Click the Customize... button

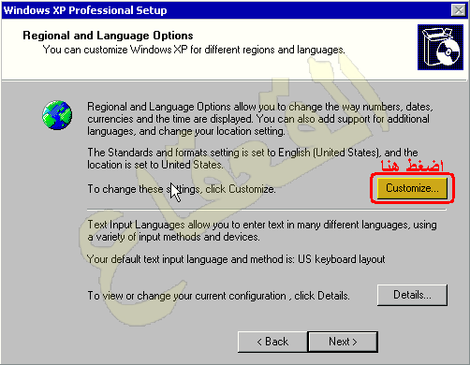pyautogui.click(x=412, y=188)
